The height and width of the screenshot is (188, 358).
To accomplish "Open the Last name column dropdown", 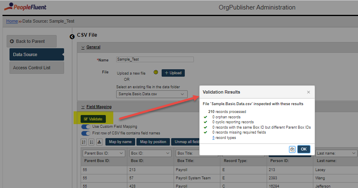I will coord(336,153).
